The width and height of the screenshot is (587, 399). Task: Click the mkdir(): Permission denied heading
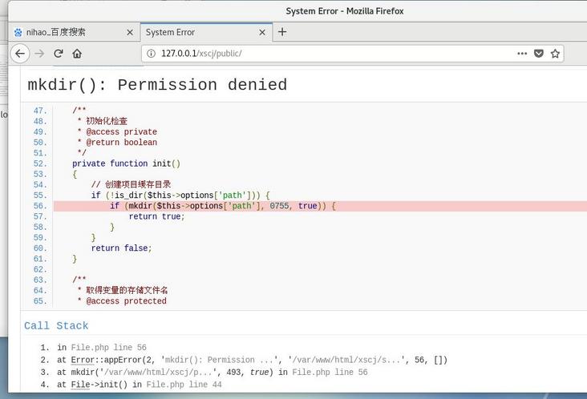point(157,85)
